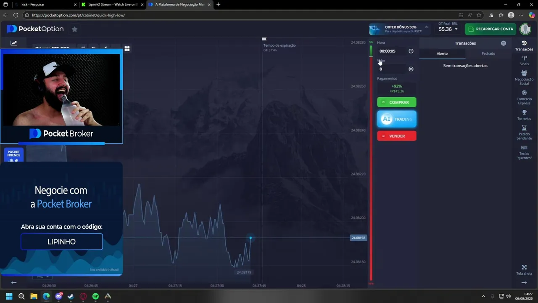The height and width of the screenshot is (303, 538).
Task: Open Negociação Social panel
Action: click(524, 78)
